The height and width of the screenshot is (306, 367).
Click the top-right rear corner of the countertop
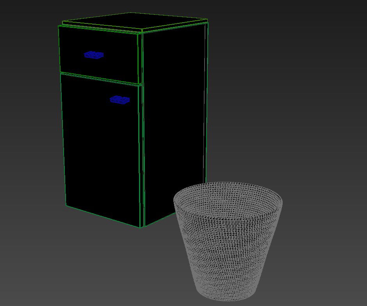[207, 19]
